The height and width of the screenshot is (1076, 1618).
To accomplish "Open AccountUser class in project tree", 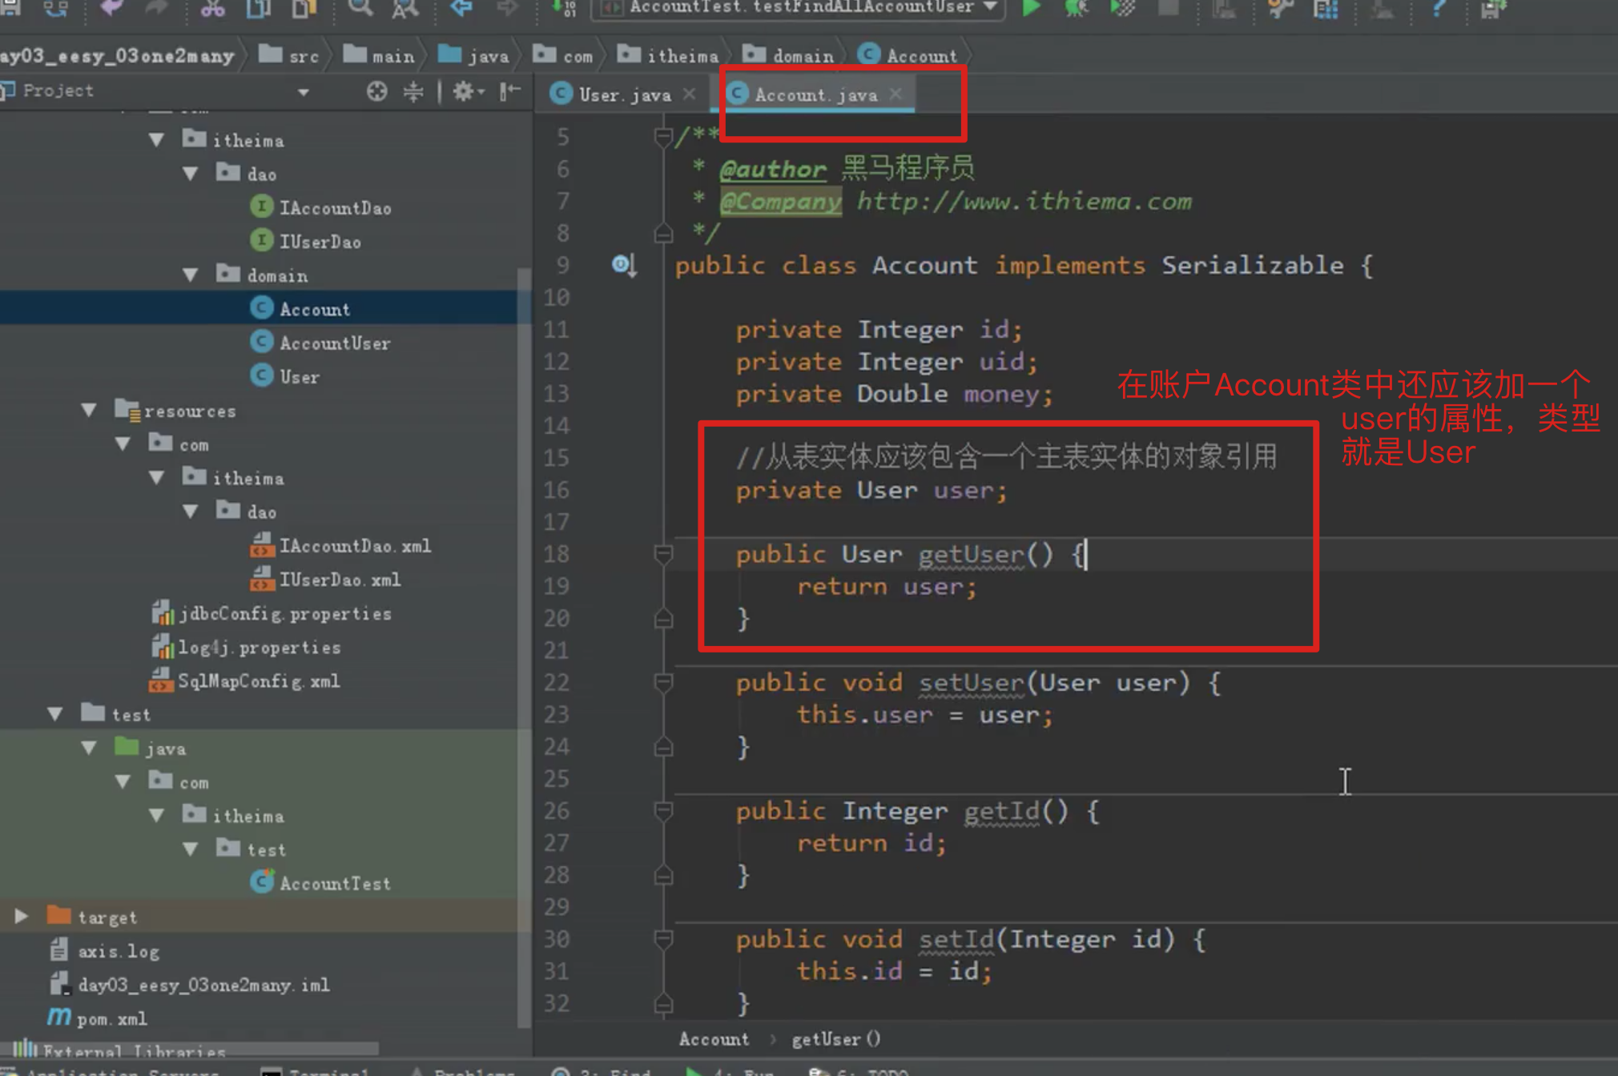I will tap(334, 343).
